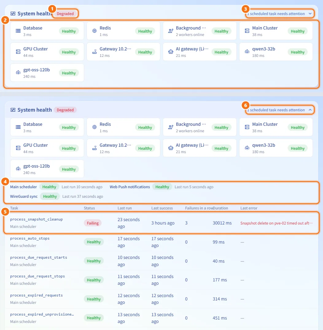This screenshot has height=330, width=323.
Task: Click qwen3-32b model icon in expanded panel
Action: click(x=247, y=148)
